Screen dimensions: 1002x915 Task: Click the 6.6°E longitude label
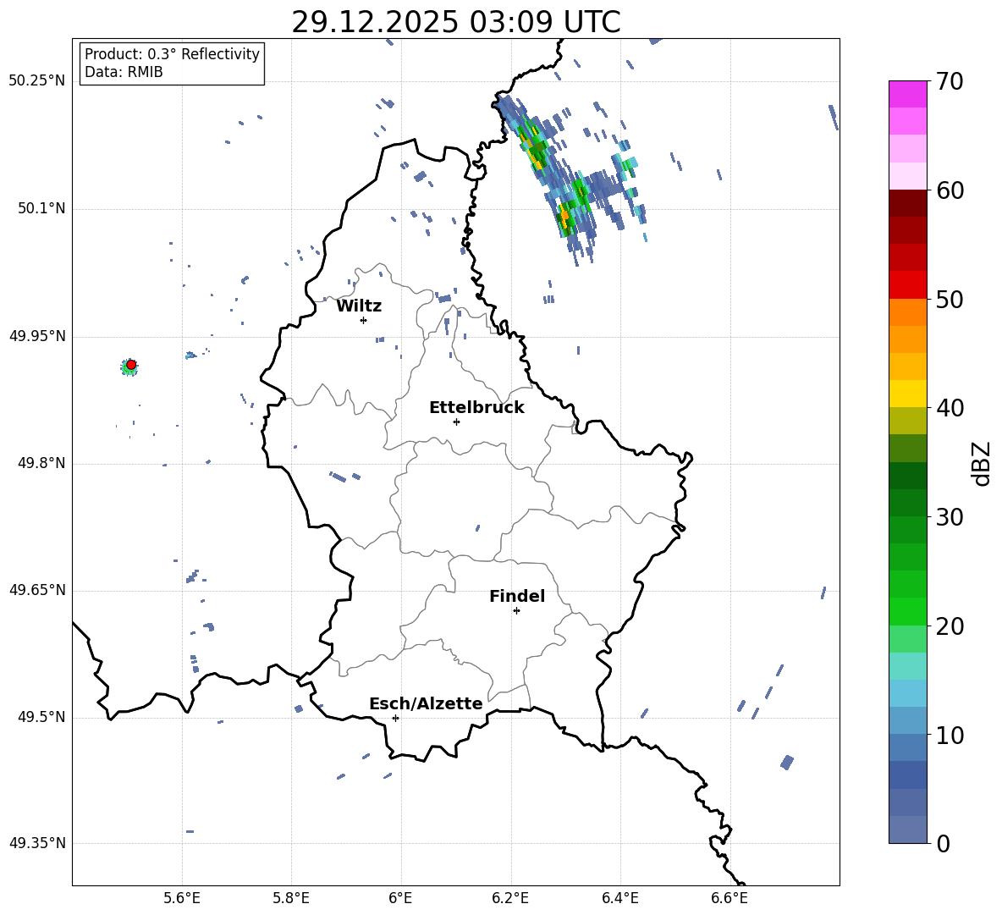coord(729,898)
